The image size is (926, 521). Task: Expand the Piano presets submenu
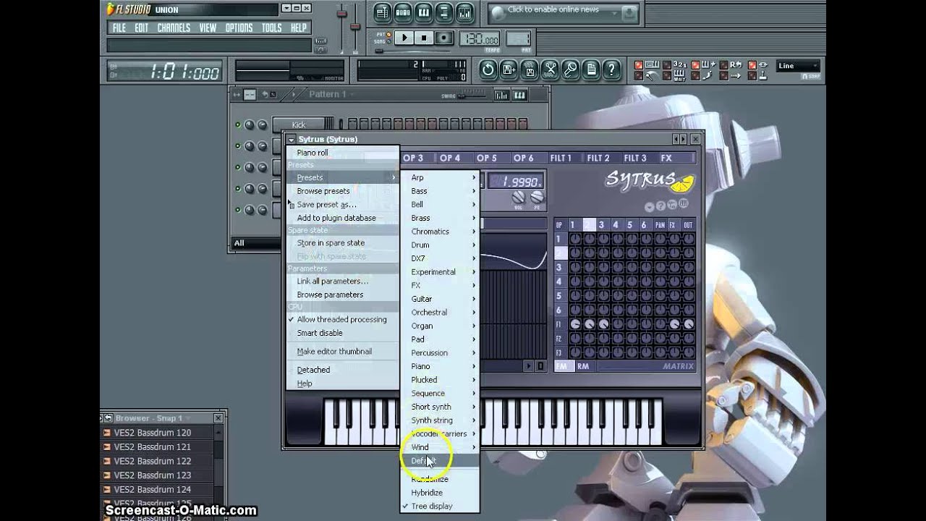[x=440, y=366]
